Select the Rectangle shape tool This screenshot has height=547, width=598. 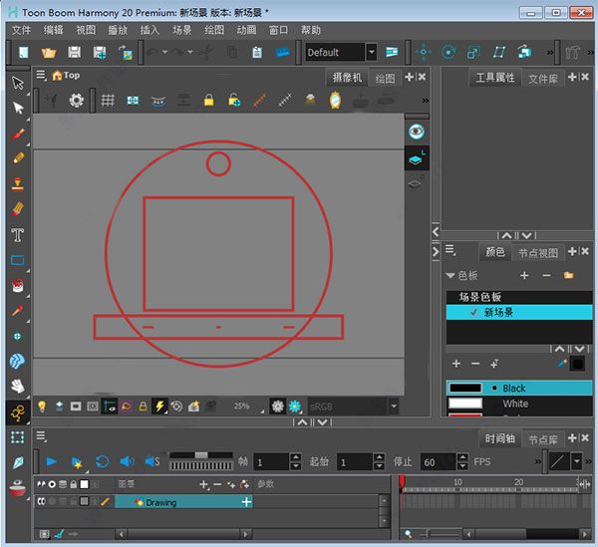pyautogui.click(x=18, y=261)
